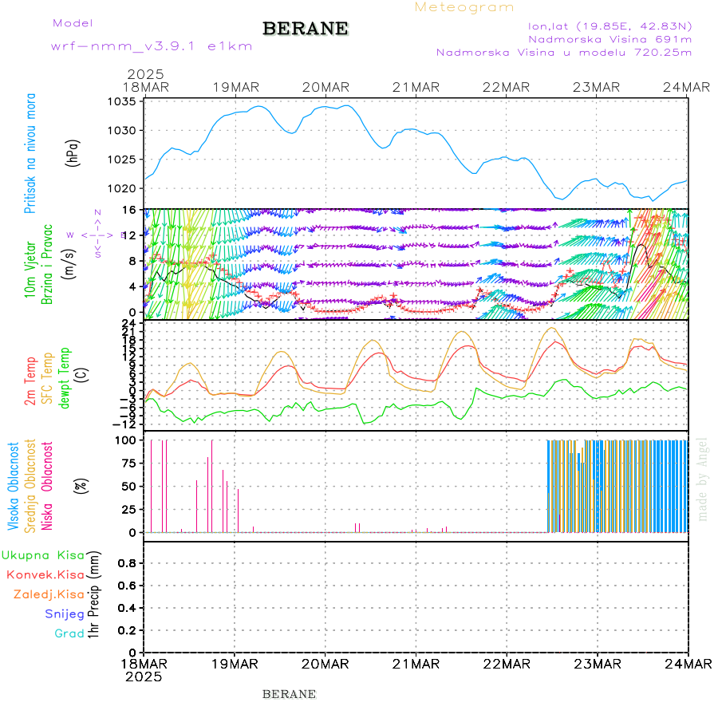The height and width of the screenshot is (718, 718).
Task: Select the 100 tick on the cloud cover axis
Action: [x=125, y=440]
